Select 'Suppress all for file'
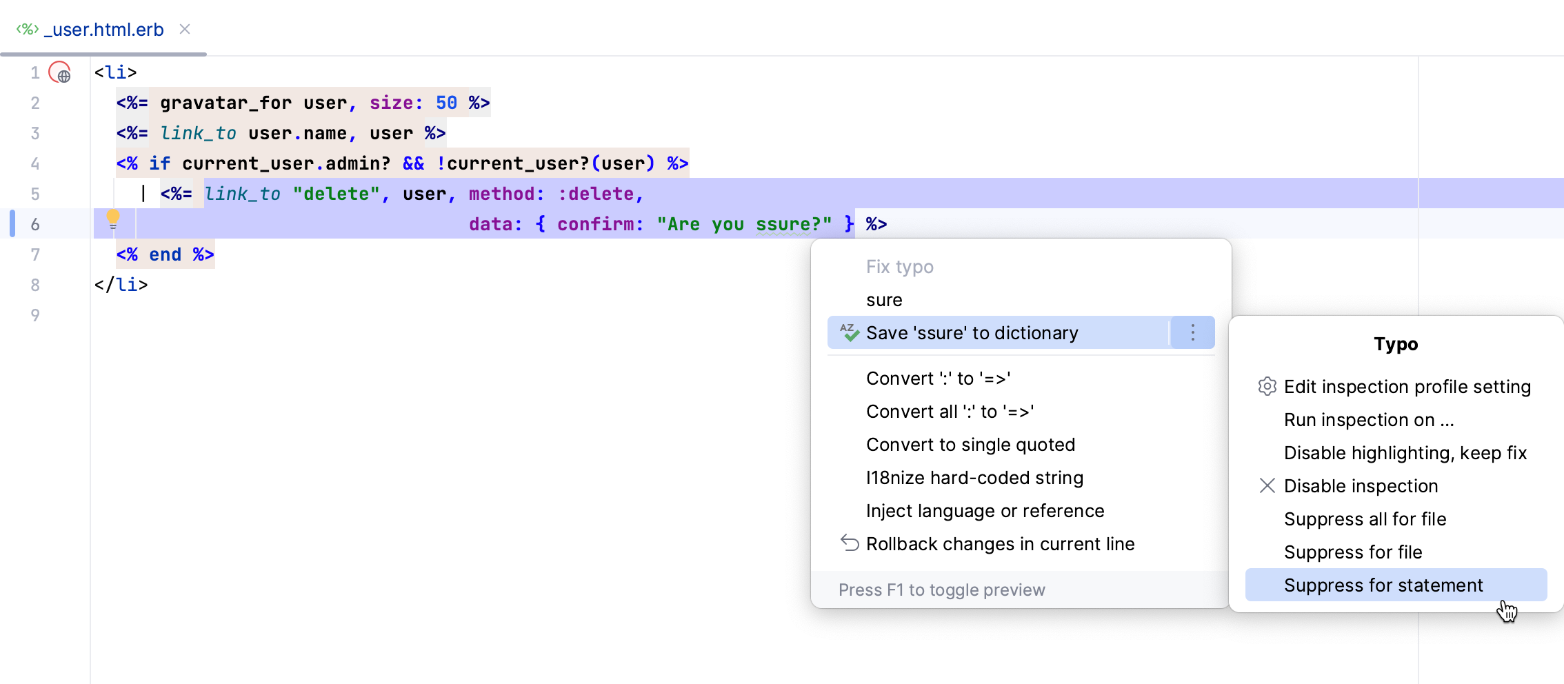This screenshot has width=1564, height=684. [1365, 519]
